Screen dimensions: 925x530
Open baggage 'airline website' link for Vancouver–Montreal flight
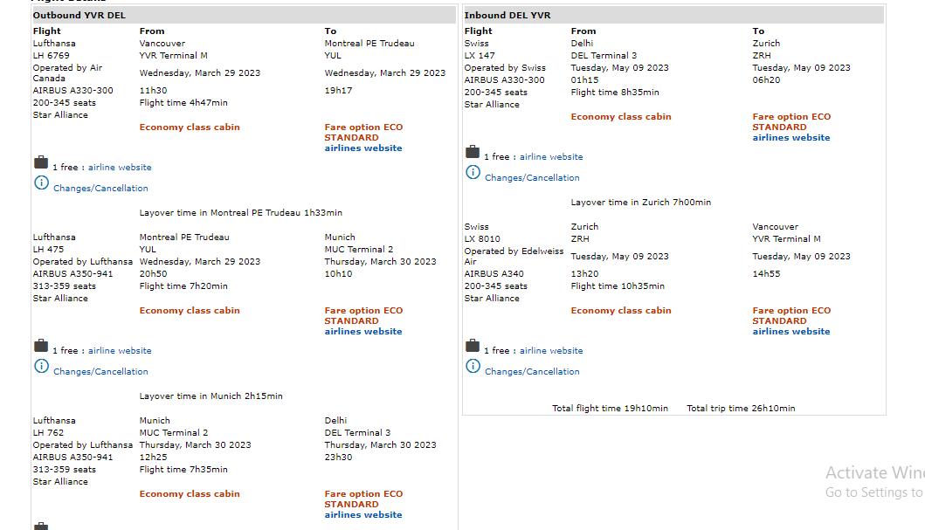(x=120, y=168)
